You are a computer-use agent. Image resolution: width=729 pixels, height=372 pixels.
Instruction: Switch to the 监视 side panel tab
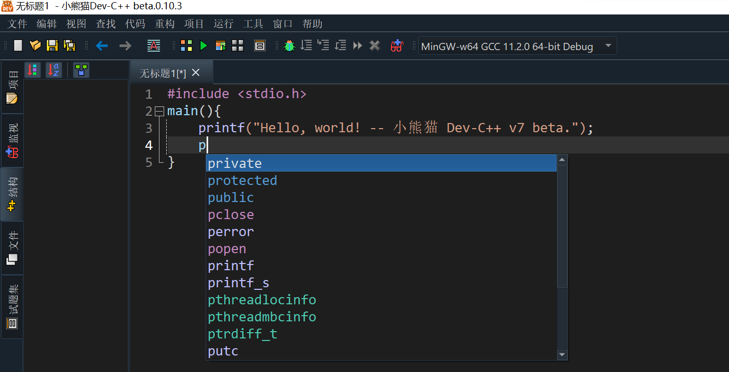[12, 141]
